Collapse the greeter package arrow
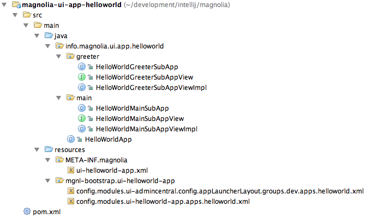 click(x=59, y=56)
